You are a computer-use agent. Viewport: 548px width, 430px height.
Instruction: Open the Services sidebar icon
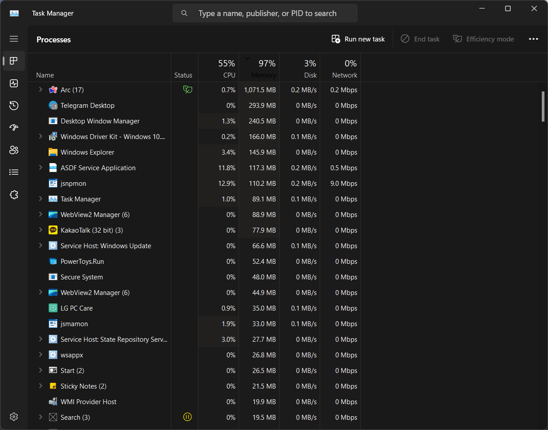point(14,195)
